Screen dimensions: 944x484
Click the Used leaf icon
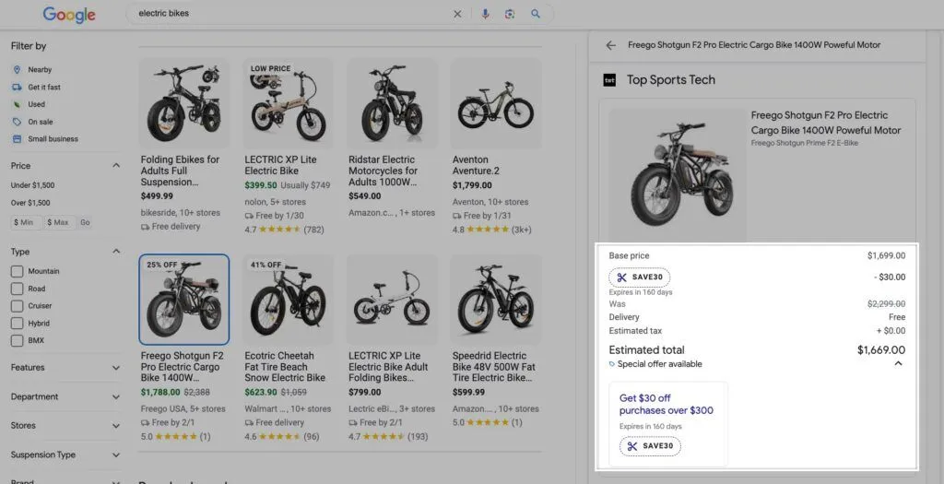click(17, 105)
